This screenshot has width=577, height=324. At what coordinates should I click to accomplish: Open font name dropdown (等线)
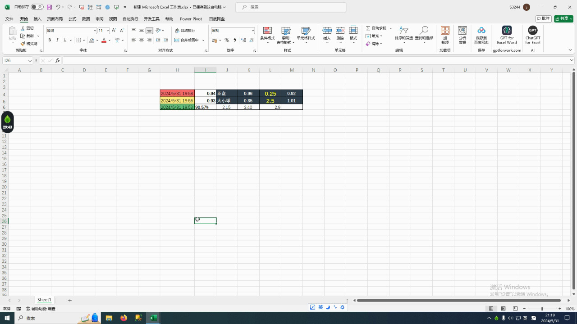[95, 31]
